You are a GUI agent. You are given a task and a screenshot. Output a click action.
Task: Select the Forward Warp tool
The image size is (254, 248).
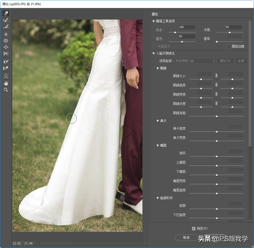(6, 13)
